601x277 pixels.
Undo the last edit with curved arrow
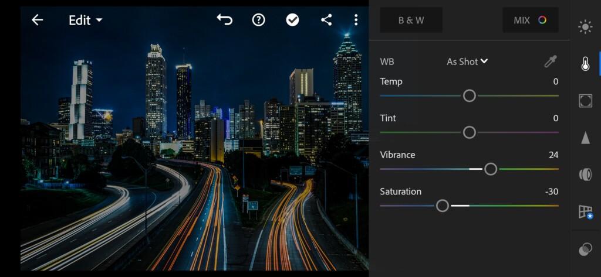pyautogui.click(x=225, y=19)
